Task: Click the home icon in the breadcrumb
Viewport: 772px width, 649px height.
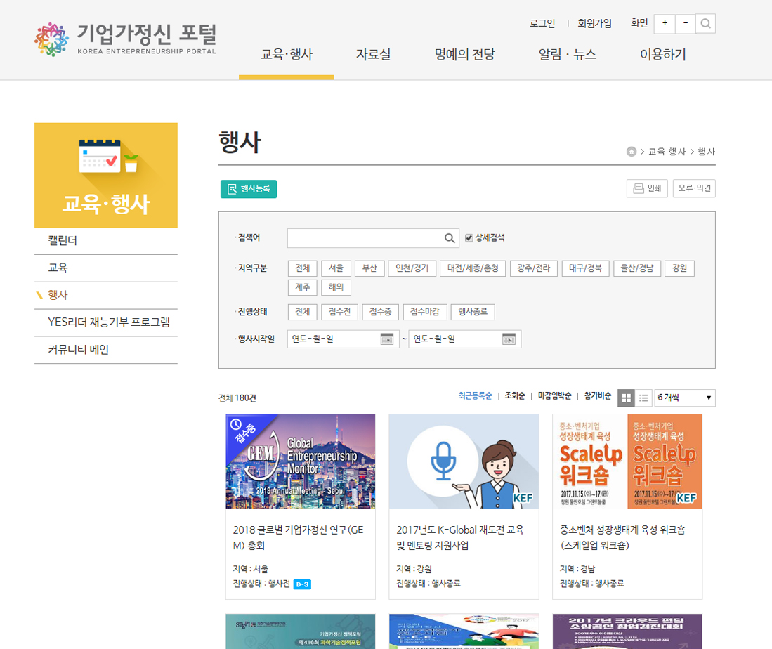Action: click(x=632, y=152)
